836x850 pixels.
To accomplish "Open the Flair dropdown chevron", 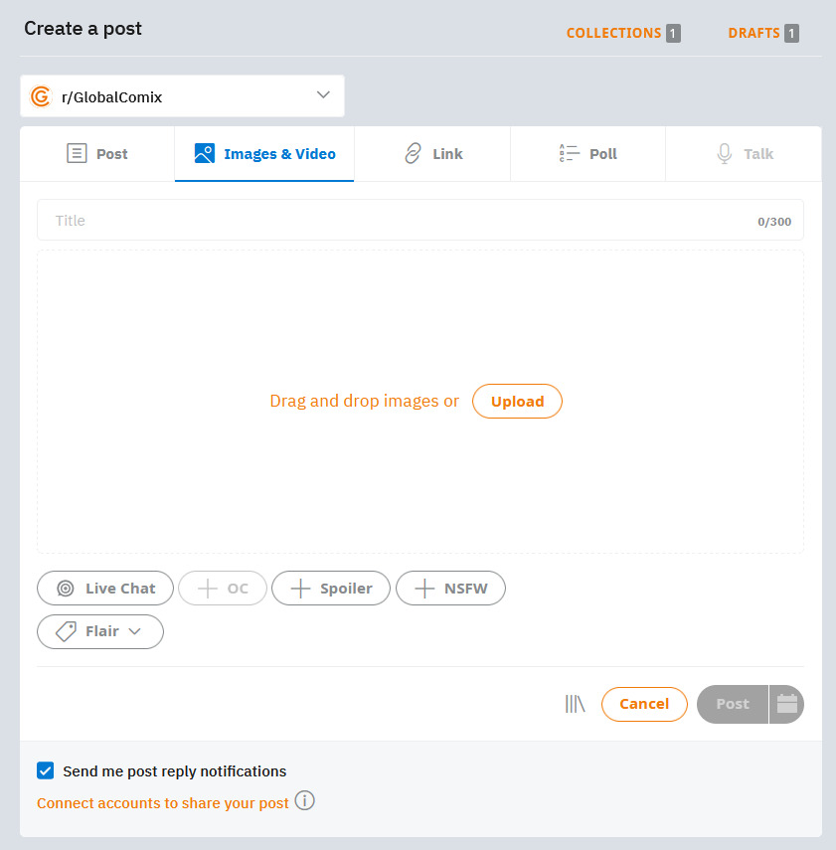I will [x=135, y=631].
